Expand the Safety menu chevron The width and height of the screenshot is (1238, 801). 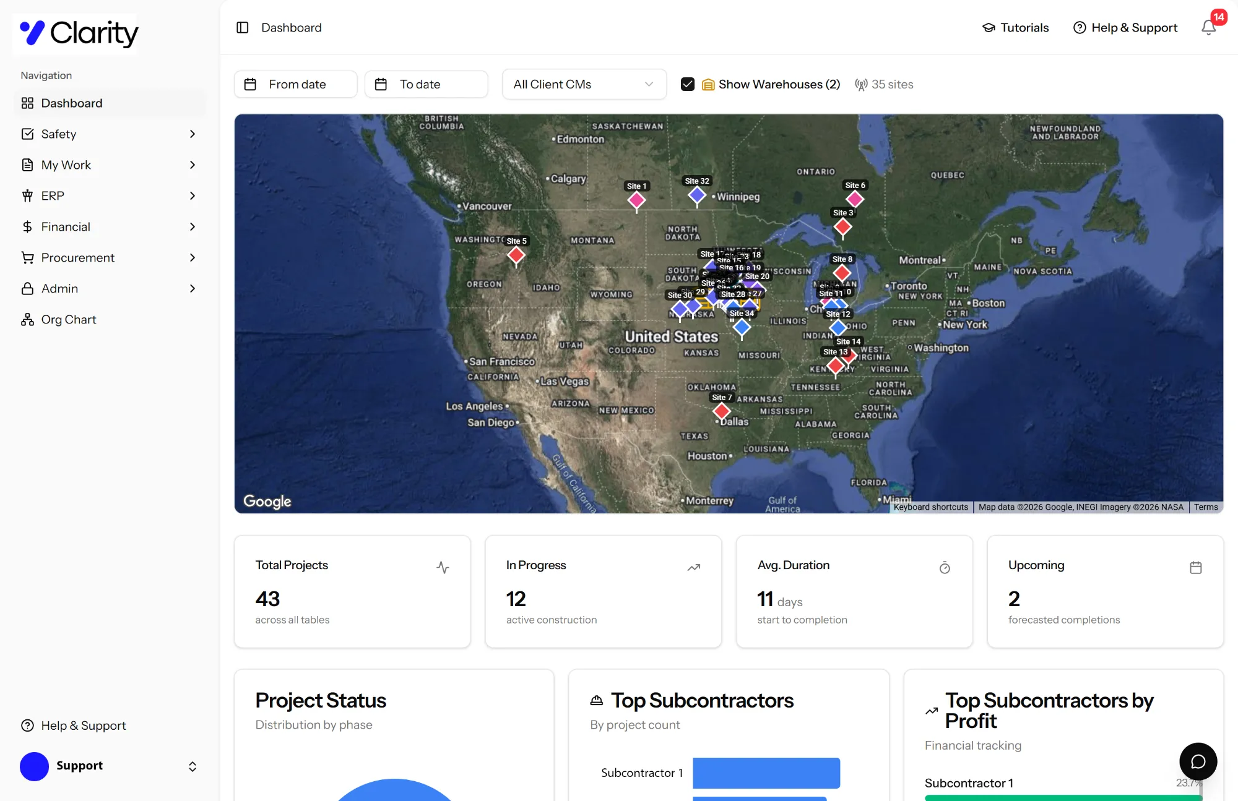(193, 134)
